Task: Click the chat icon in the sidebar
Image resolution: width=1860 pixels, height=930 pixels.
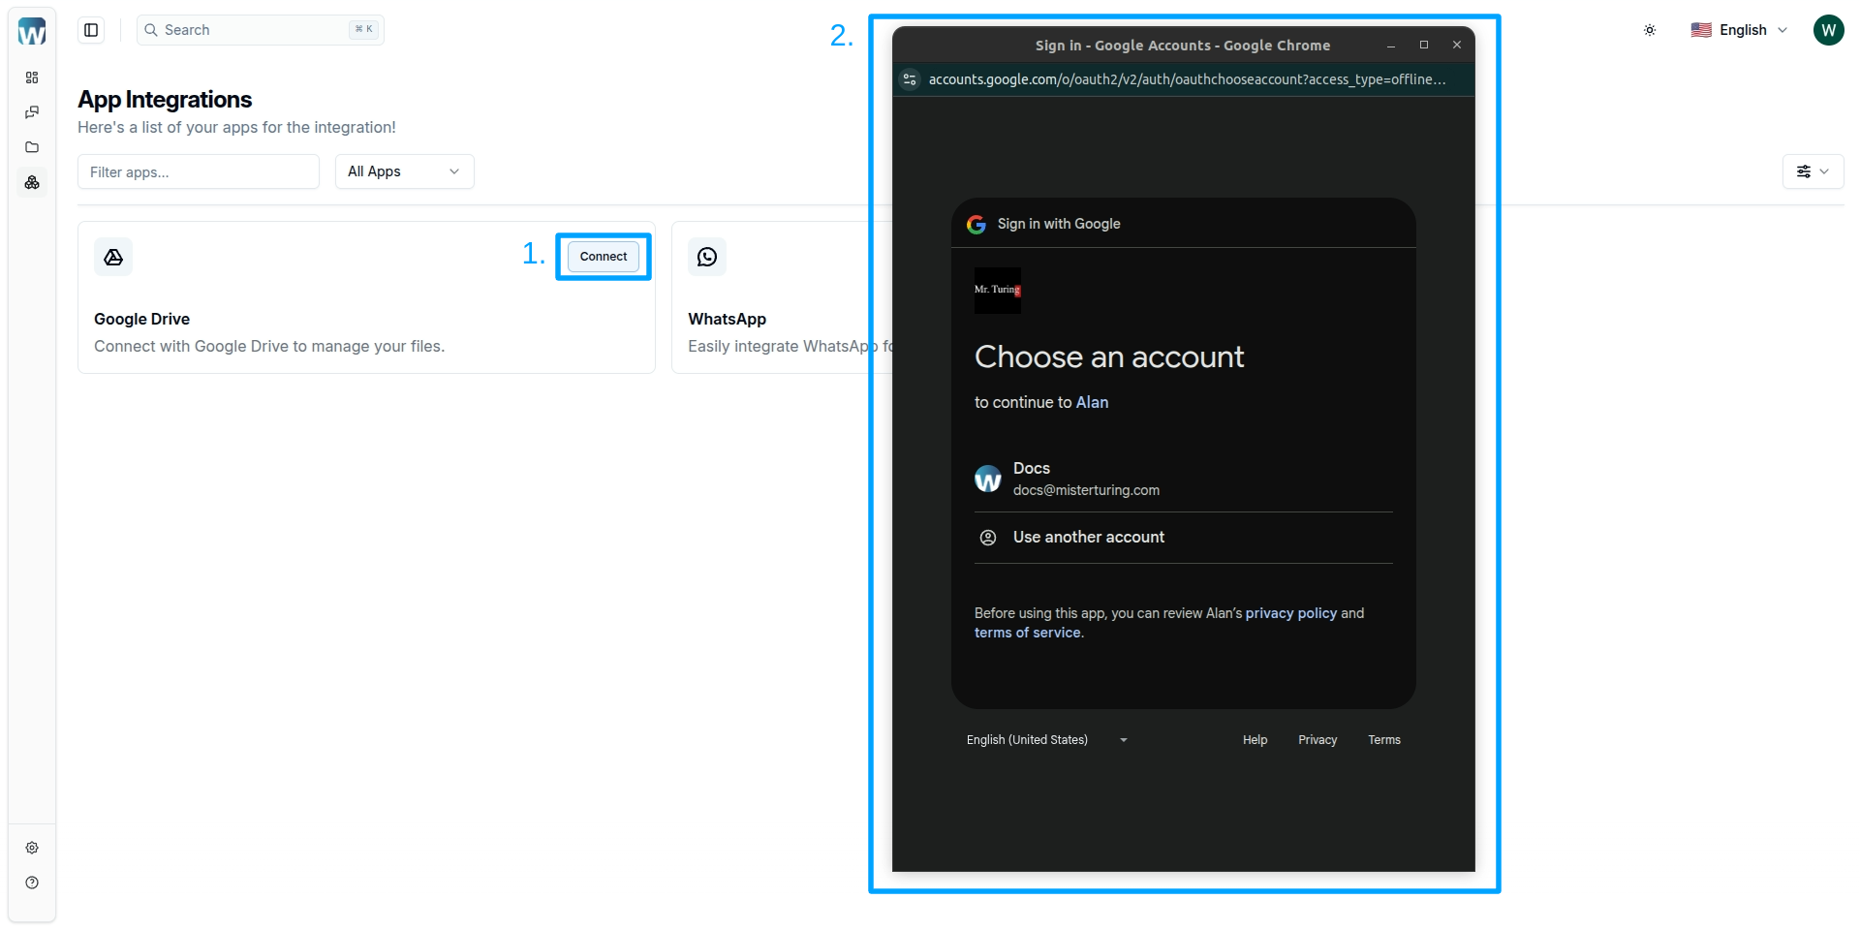Action: 32,111
